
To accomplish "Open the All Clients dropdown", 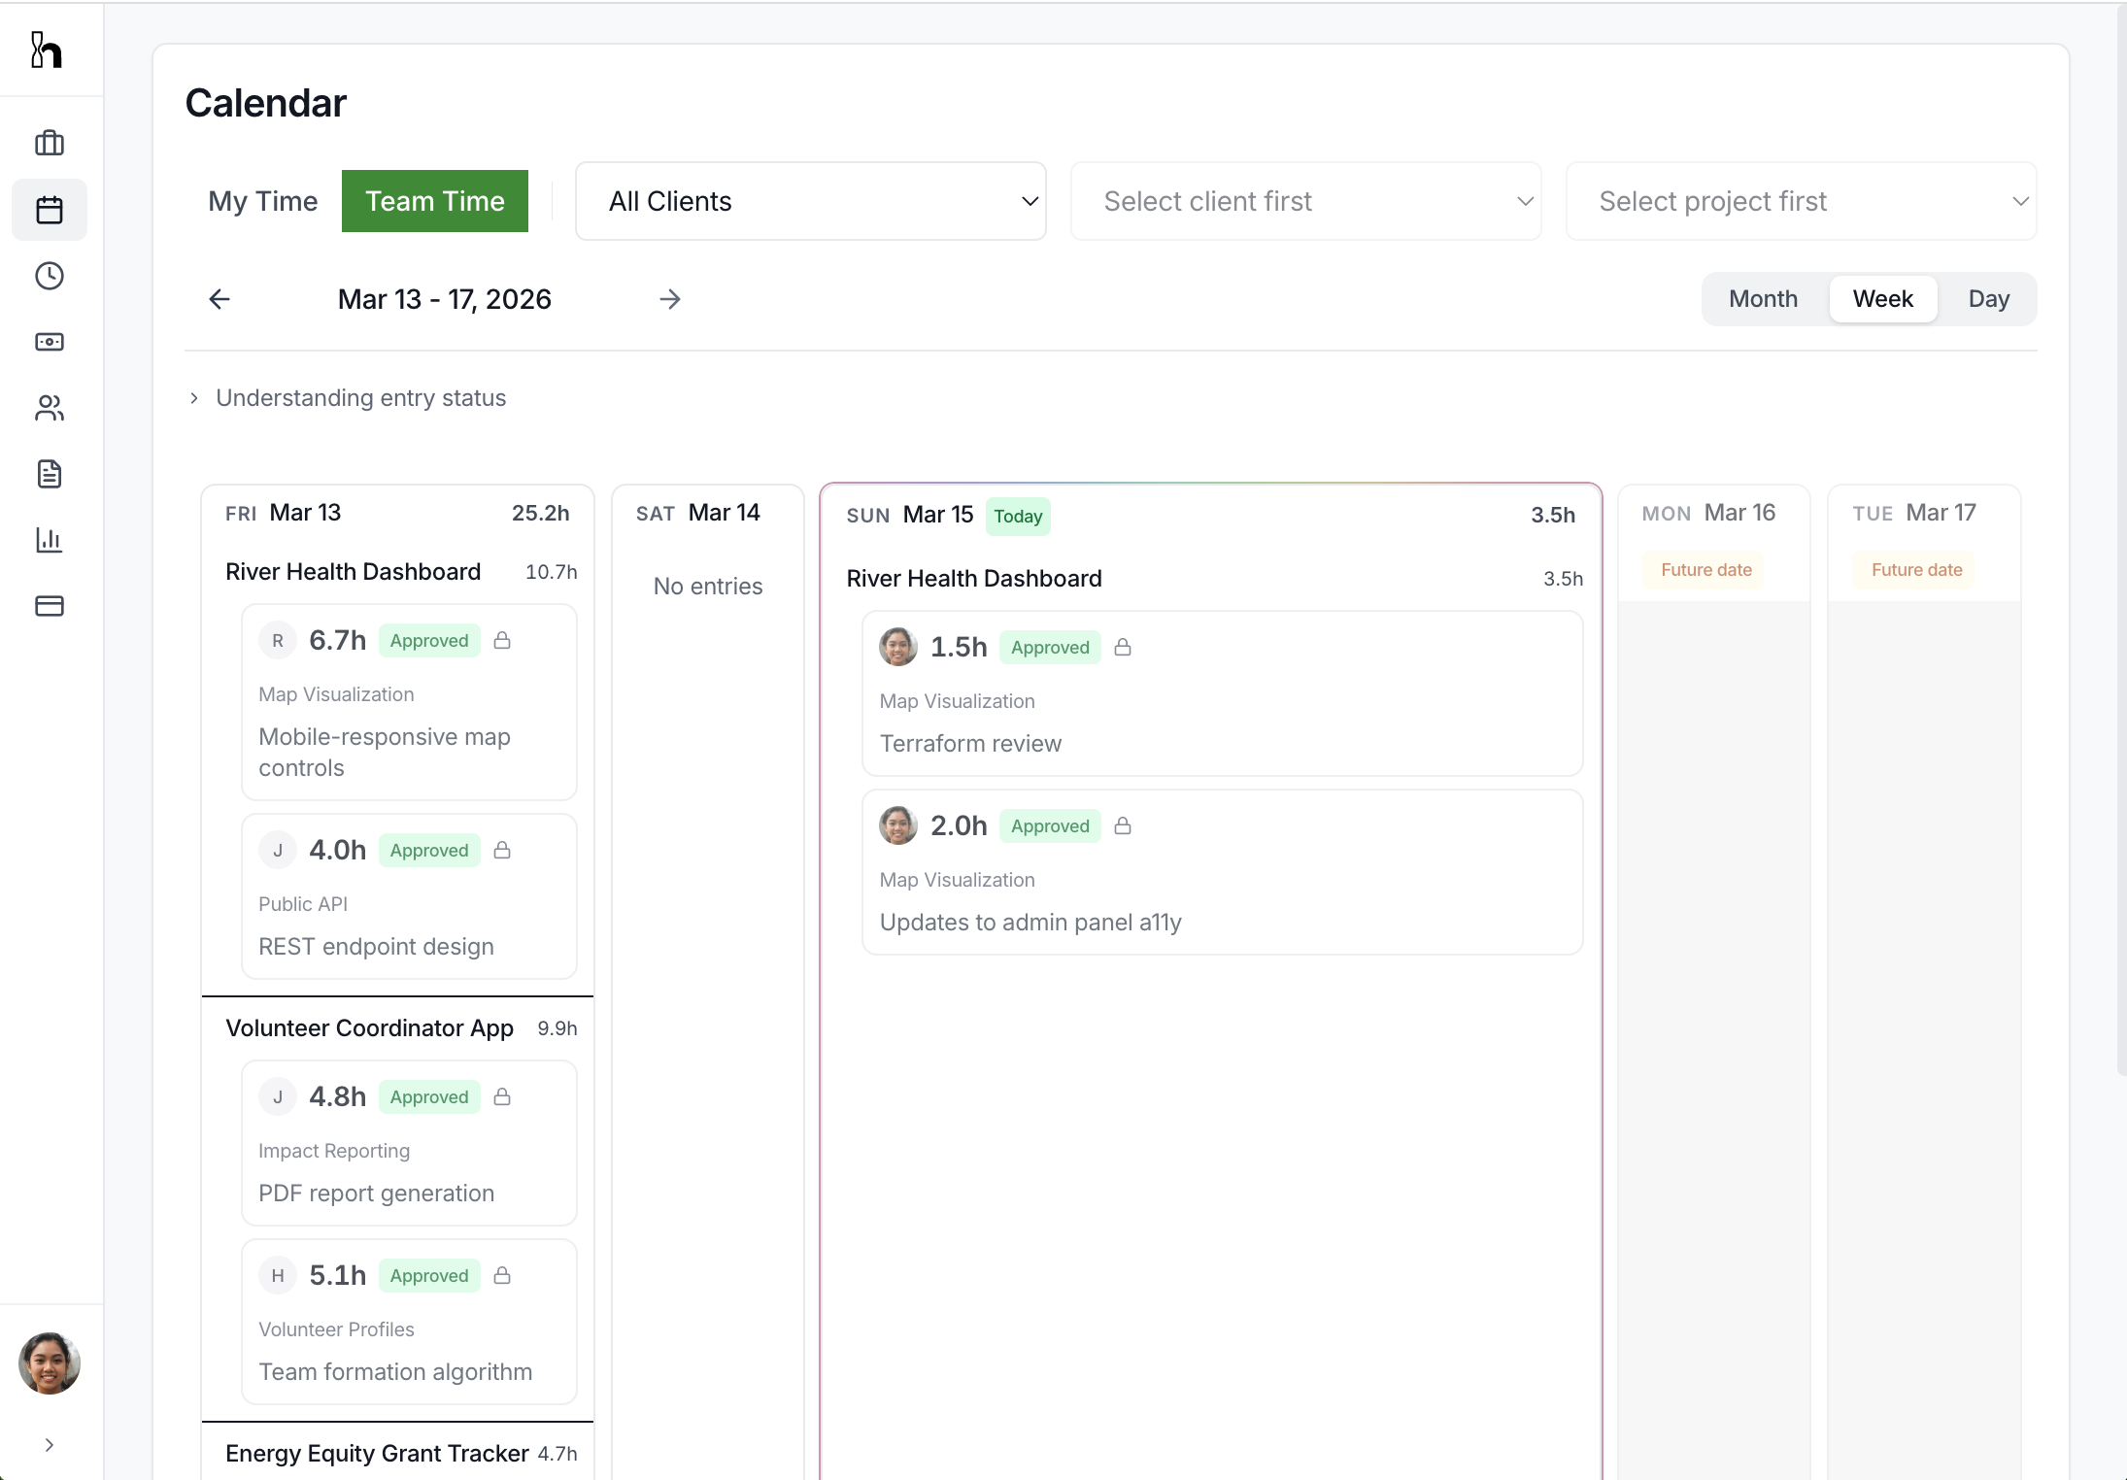I will [x=811, y=201].
